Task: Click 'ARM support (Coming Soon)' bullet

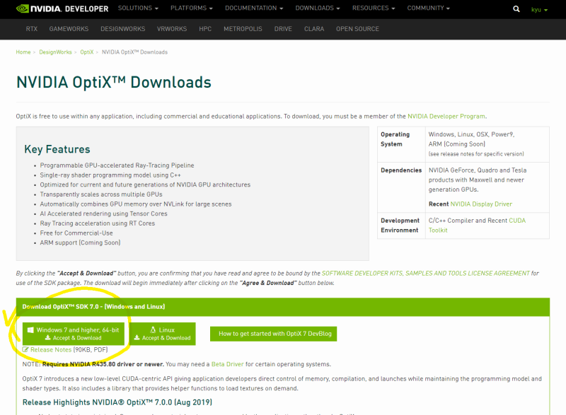Action: coord(80,242)
